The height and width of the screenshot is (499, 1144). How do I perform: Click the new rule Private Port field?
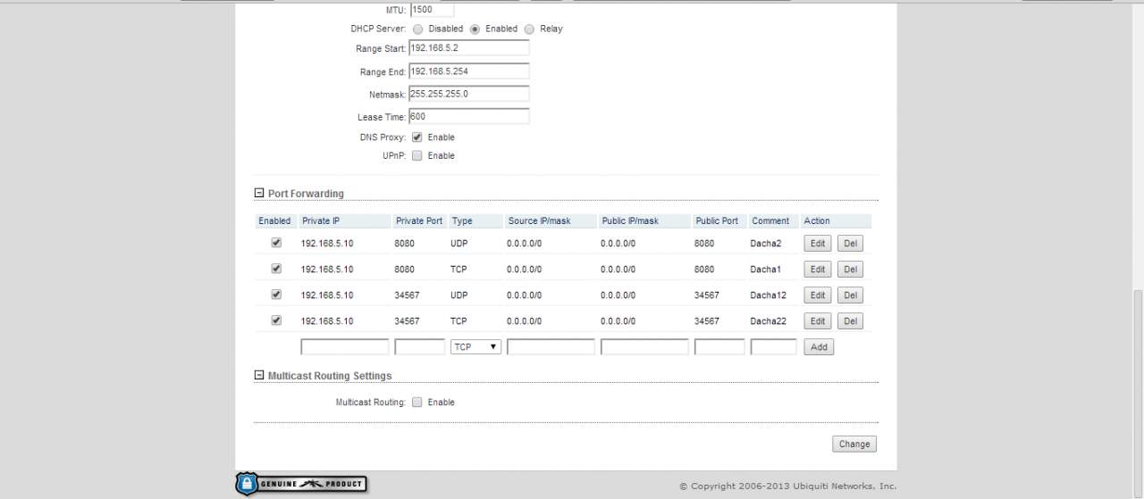pyautogui.click(x=420, y=347)
